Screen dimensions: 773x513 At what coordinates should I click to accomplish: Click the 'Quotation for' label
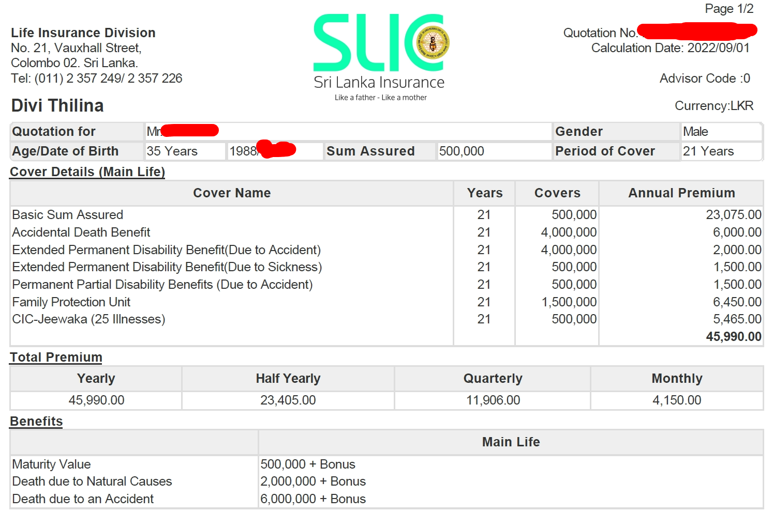(x=54, y=132)
